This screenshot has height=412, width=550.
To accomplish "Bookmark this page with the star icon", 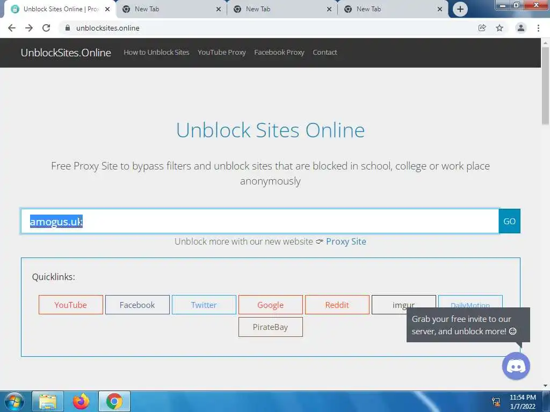I will point(500,28).
